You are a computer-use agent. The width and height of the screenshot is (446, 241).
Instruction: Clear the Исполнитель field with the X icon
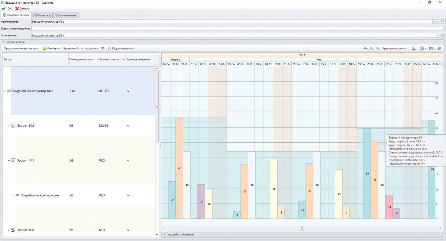[x=442, y=36]
